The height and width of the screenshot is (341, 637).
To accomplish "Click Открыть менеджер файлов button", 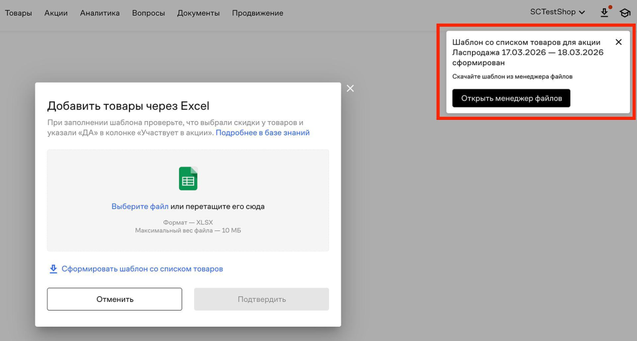I will pos(511,98).
